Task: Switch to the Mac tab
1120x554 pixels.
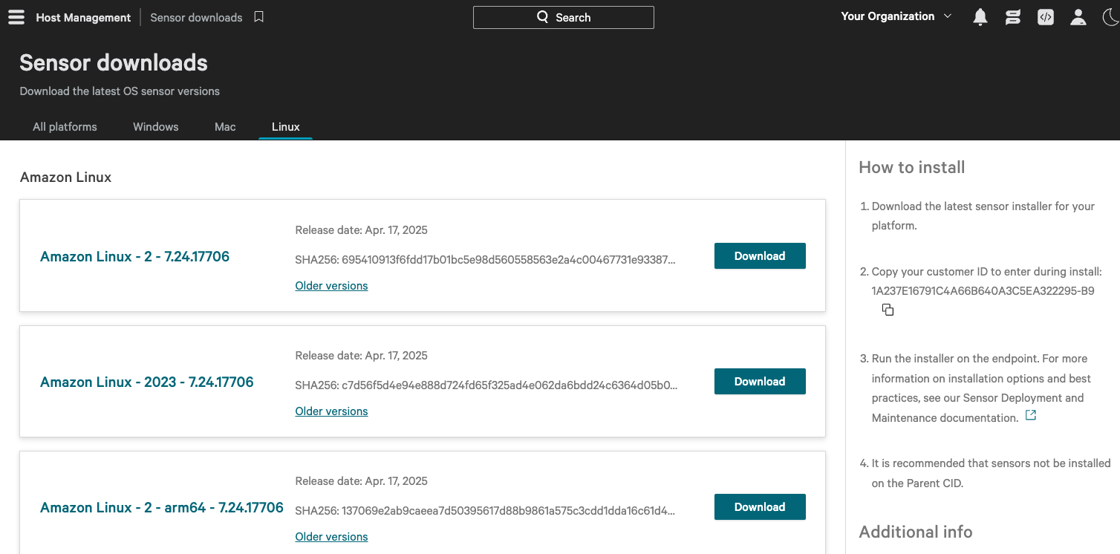Action: click(225, 127)
